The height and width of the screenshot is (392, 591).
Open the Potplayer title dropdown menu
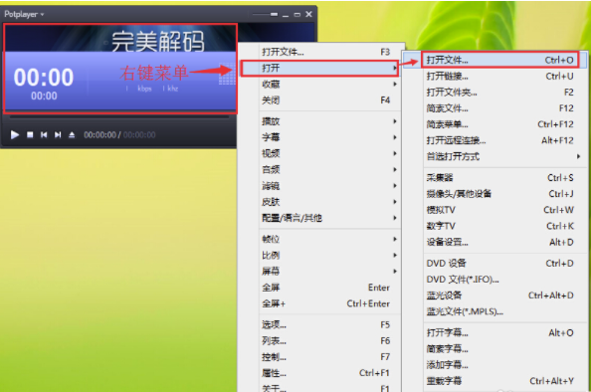24,14
